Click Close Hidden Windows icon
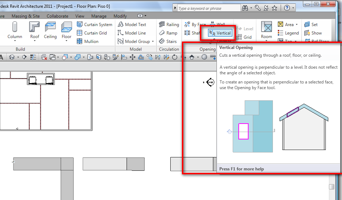Screen dimensions: 342x200 coord(44,57)
